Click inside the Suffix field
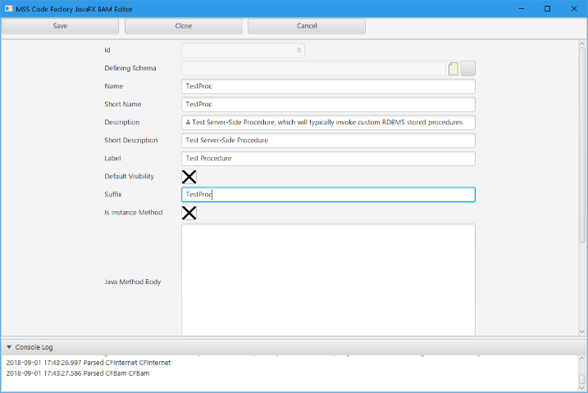Image resolution: width=588 pixels, height=393 pixels. [328, 195]
